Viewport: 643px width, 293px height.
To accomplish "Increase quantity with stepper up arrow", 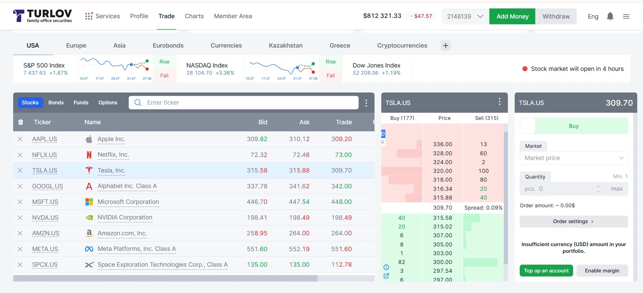I will [x=598, y=186].
